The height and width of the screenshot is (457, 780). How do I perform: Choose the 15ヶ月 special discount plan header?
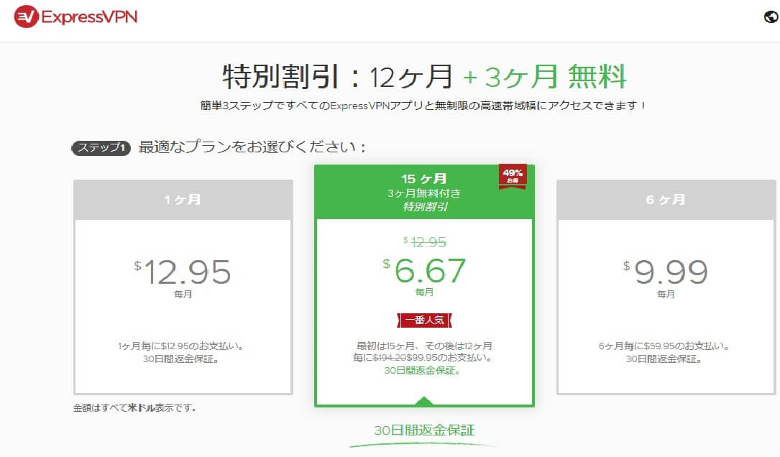pos(424,193)
